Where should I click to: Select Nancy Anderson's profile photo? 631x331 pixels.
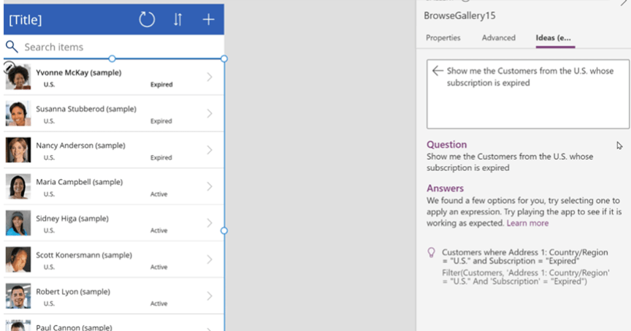(x=18, y=150)
